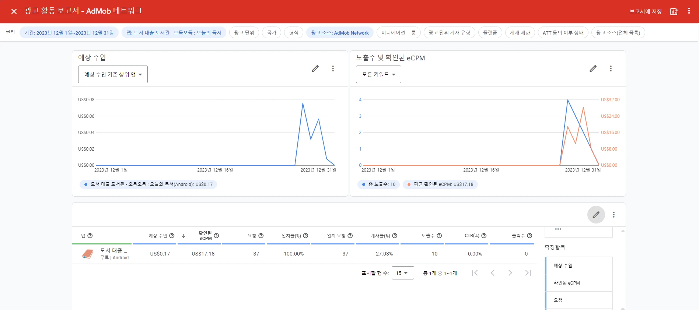This screenshot has width=699, height=310.
Task: Click the table edit pencil button
Action: [596, 215]
